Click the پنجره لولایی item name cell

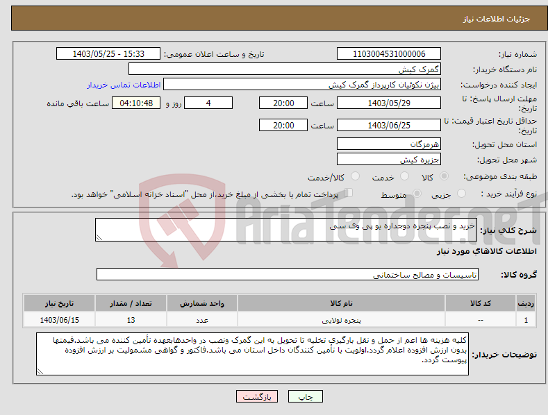(342, 320)
